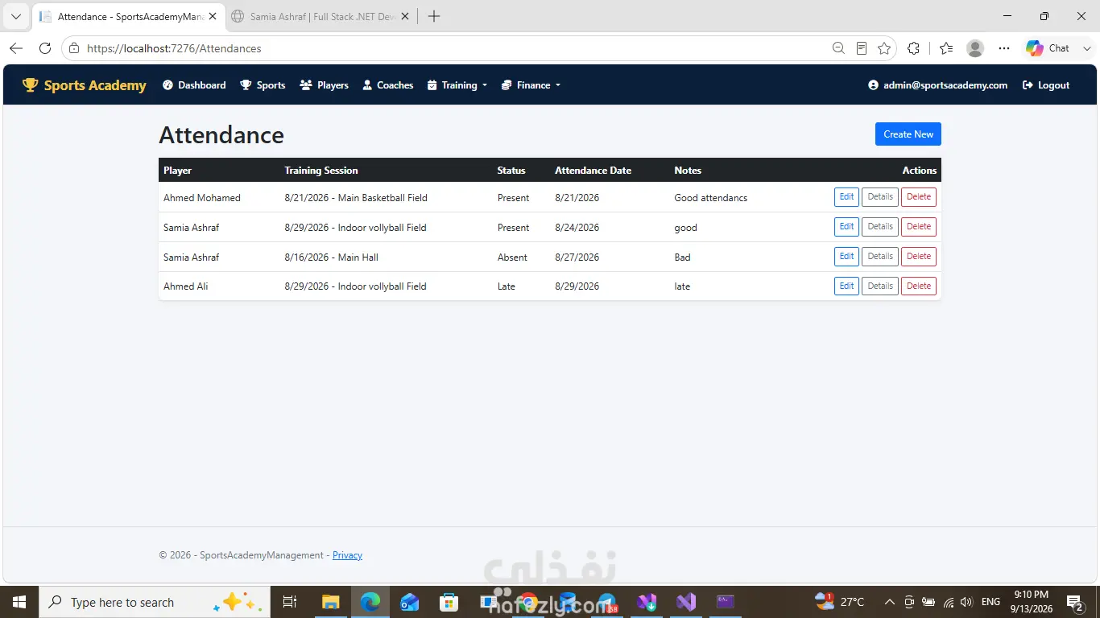The image size is (1100, 618).
Task: Open the browser profile avatar icon
Action: pos(975,48)
